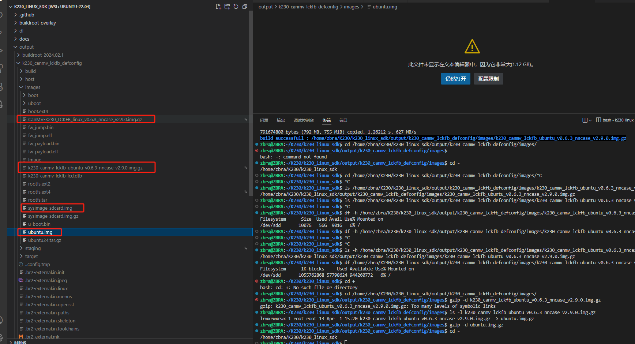Click the New Folder icon in explorer header
The width and height of the screenshot is (635, 344).
[x=227, y=7]
